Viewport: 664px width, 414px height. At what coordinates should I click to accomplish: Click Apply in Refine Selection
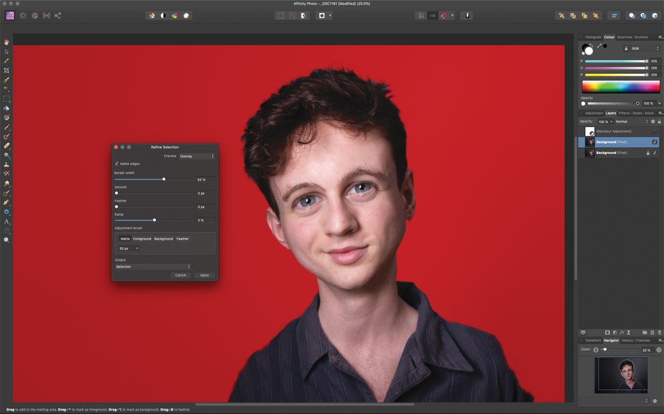point(203,274)
